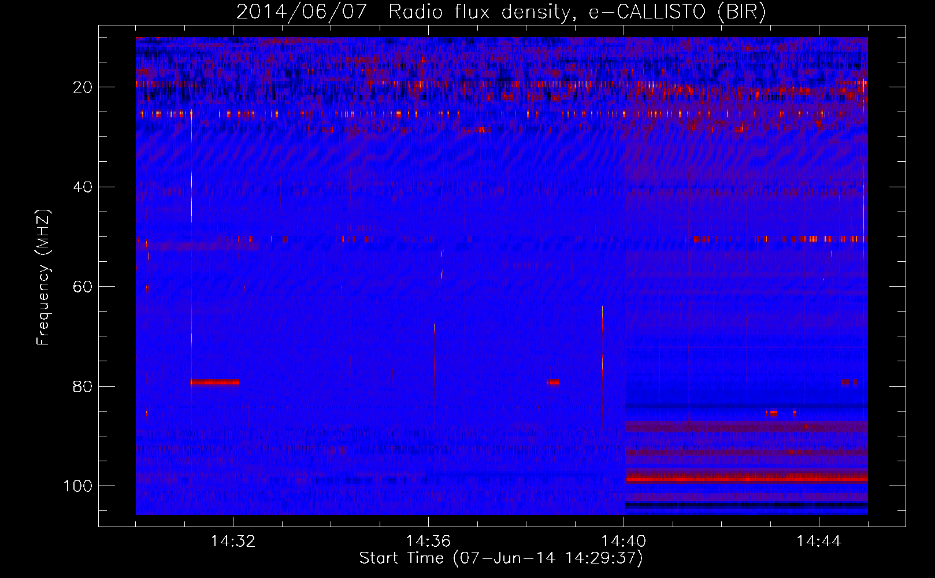935x578 pixels.
Task: Click the bright red band near 99 MHz after 14:40
Action: tap(747, 479)
